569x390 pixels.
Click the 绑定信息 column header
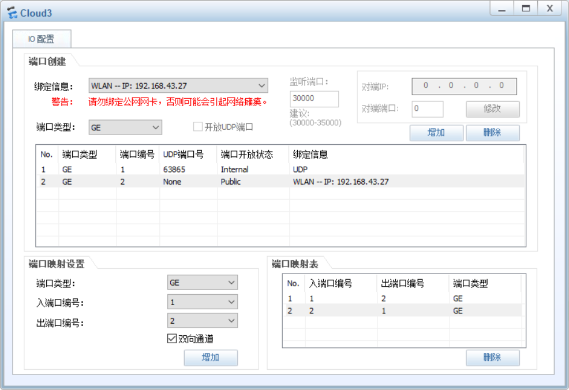406,155
